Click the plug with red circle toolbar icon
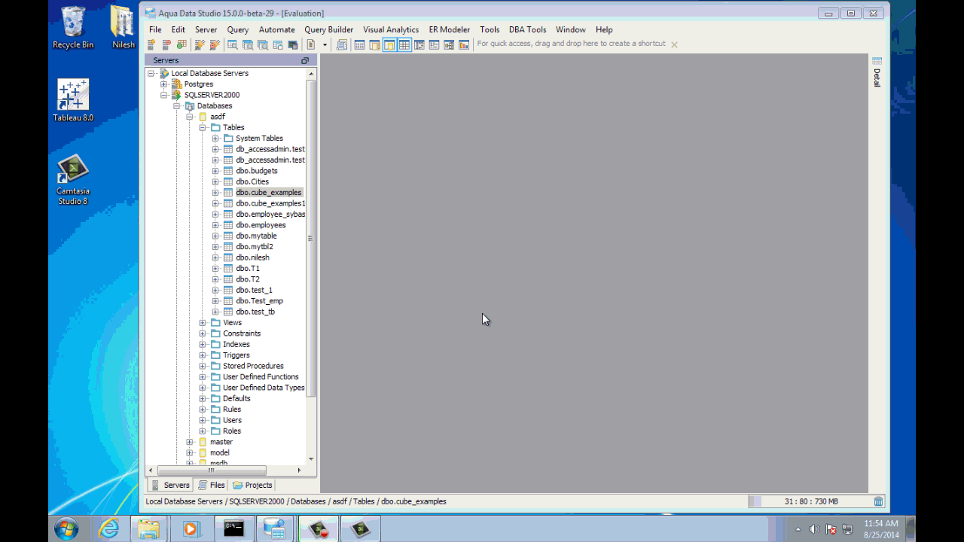Viewport: 964px width, 542px height. [215, 45]
